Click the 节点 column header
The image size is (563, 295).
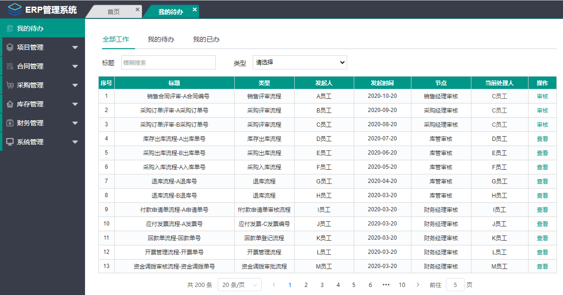pos(441,83)
